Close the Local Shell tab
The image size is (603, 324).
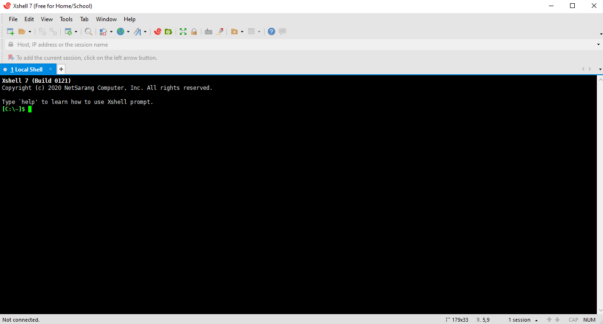coord(51,69)
